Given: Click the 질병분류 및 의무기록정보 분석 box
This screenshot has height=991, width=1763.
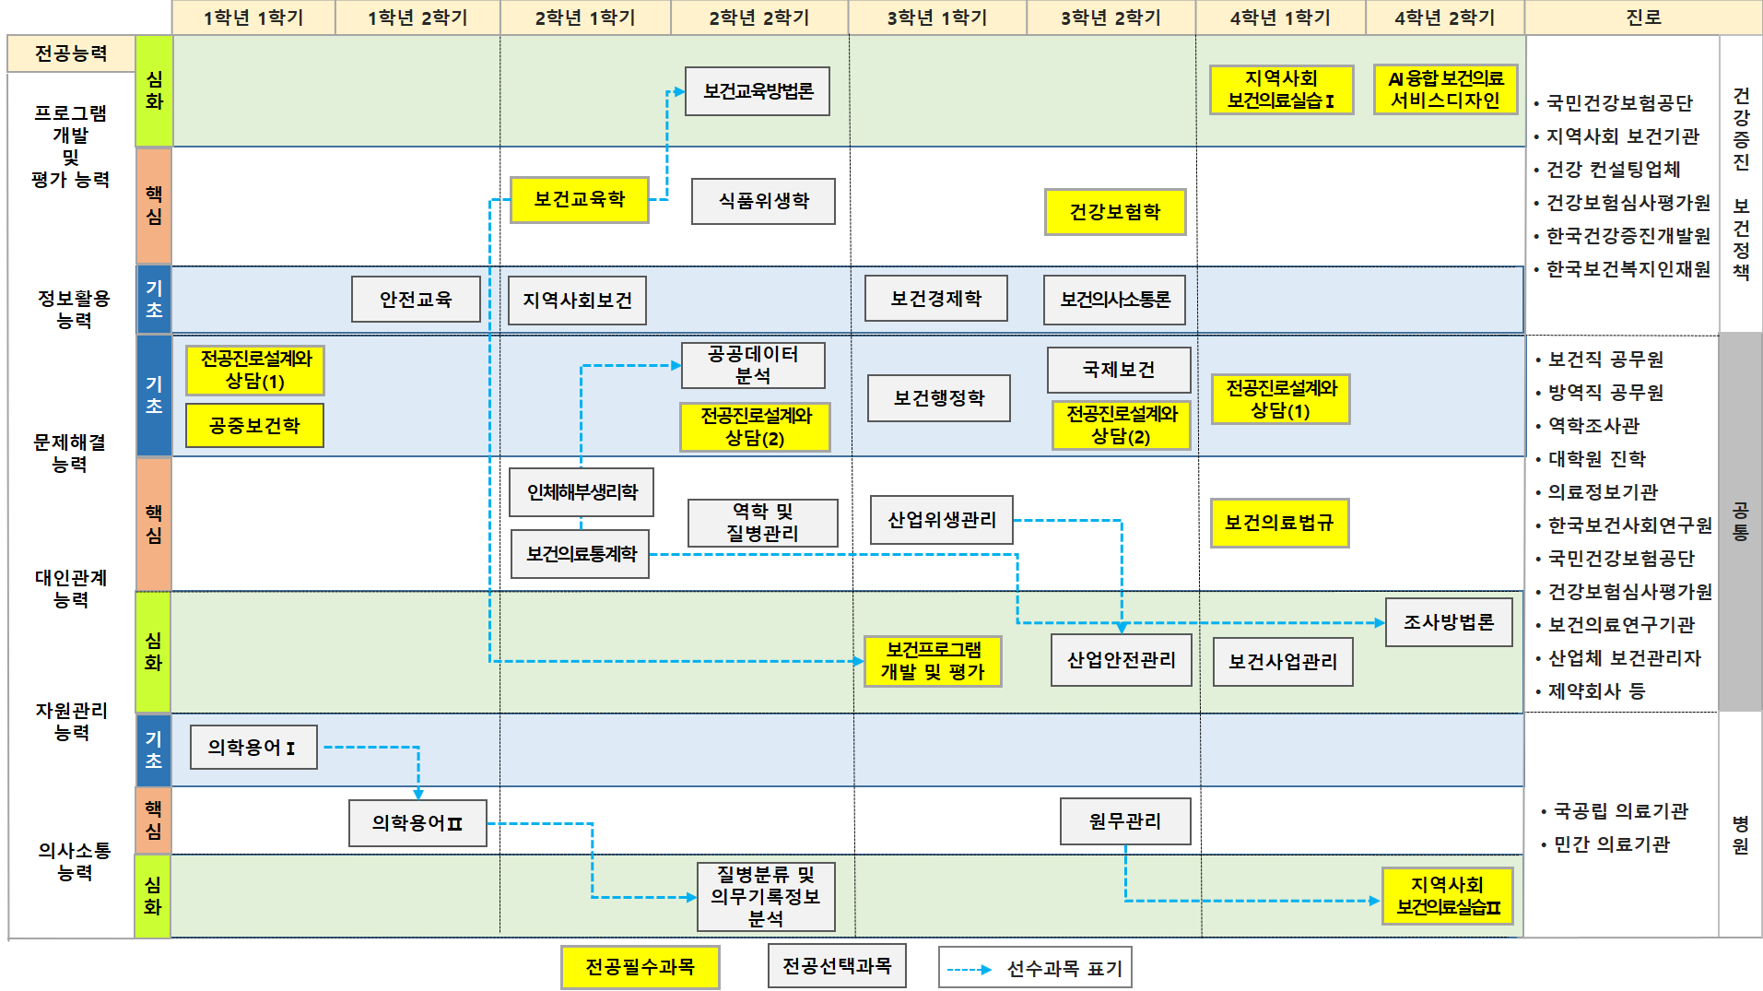Looking at the screenshot, I should (x=765, y=896).
